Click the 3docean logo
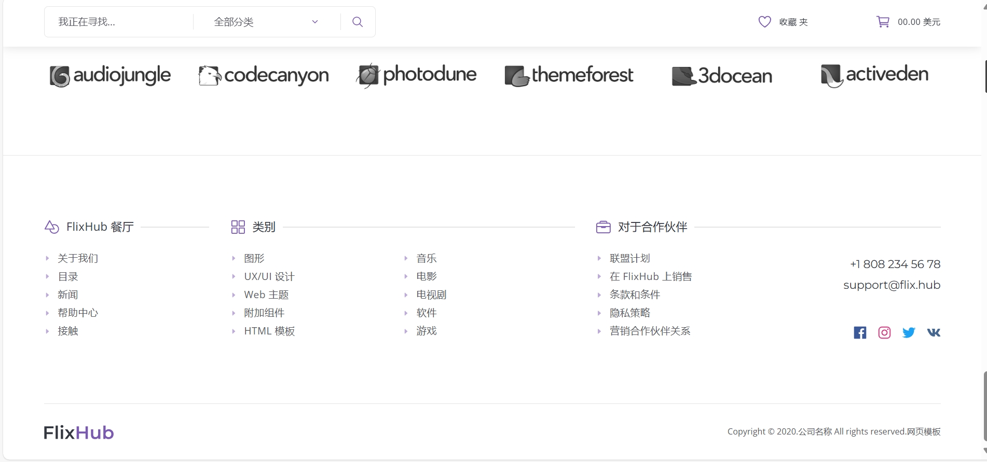This screenshot has height=462, width=987. click(722, 76)
